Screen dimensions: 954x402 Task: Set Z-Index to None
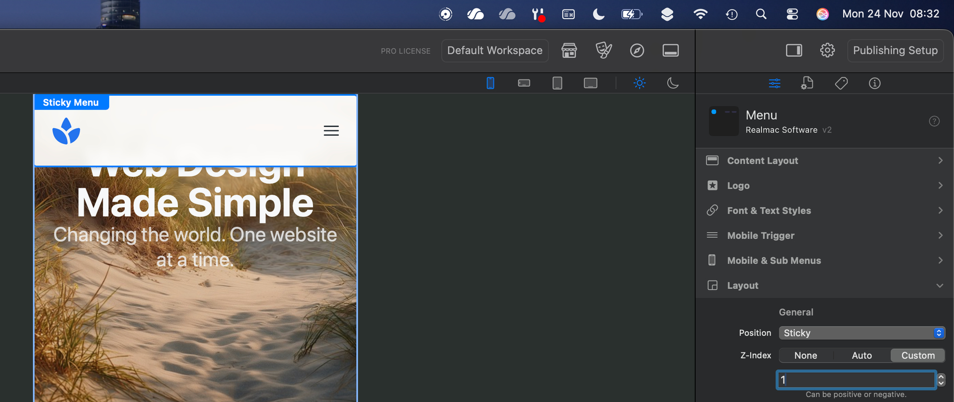(x=805, y=355)
